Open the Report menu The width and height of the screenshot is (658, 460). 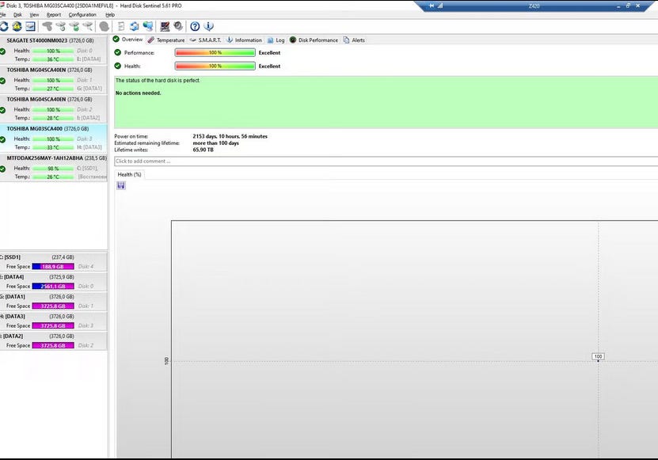point(54,15)
